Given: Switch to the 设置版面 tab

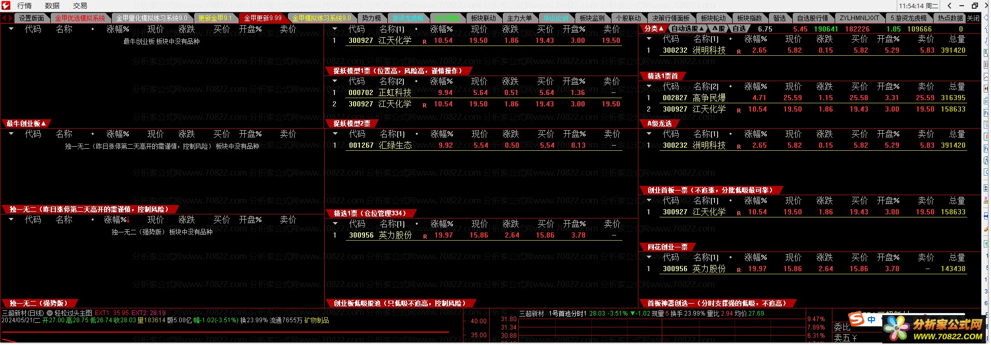Looking at the screenshot, I should (x=32, y=18).
